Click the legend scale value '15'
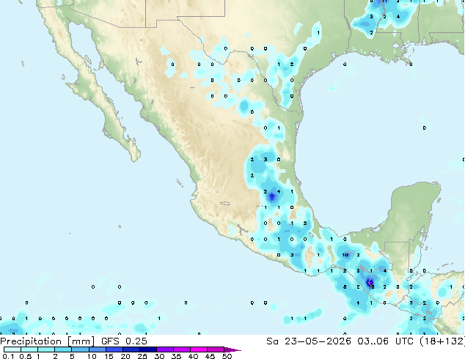The width and height of the screenshot is (465, 359). pos(109,356)
